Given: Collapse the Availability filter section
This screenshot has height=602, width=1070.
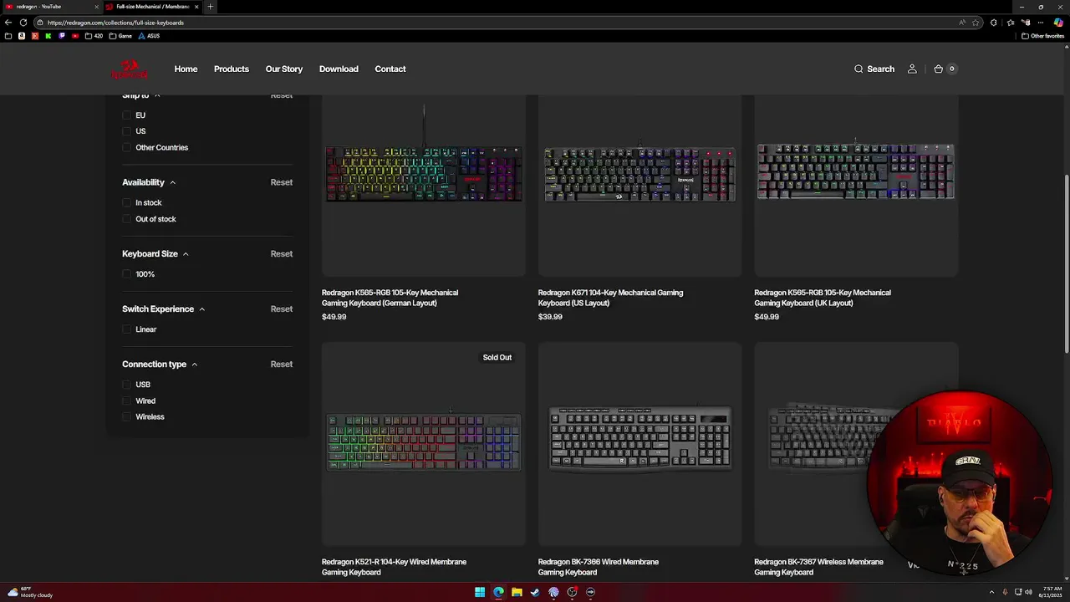Looking at the screenshot, I should point(149,182).
